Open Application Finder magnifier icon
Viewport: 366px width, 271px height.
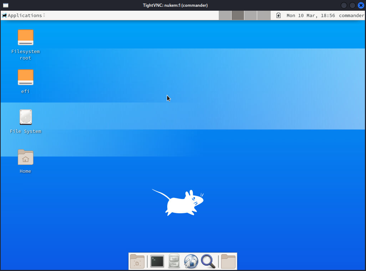point(208,261)
